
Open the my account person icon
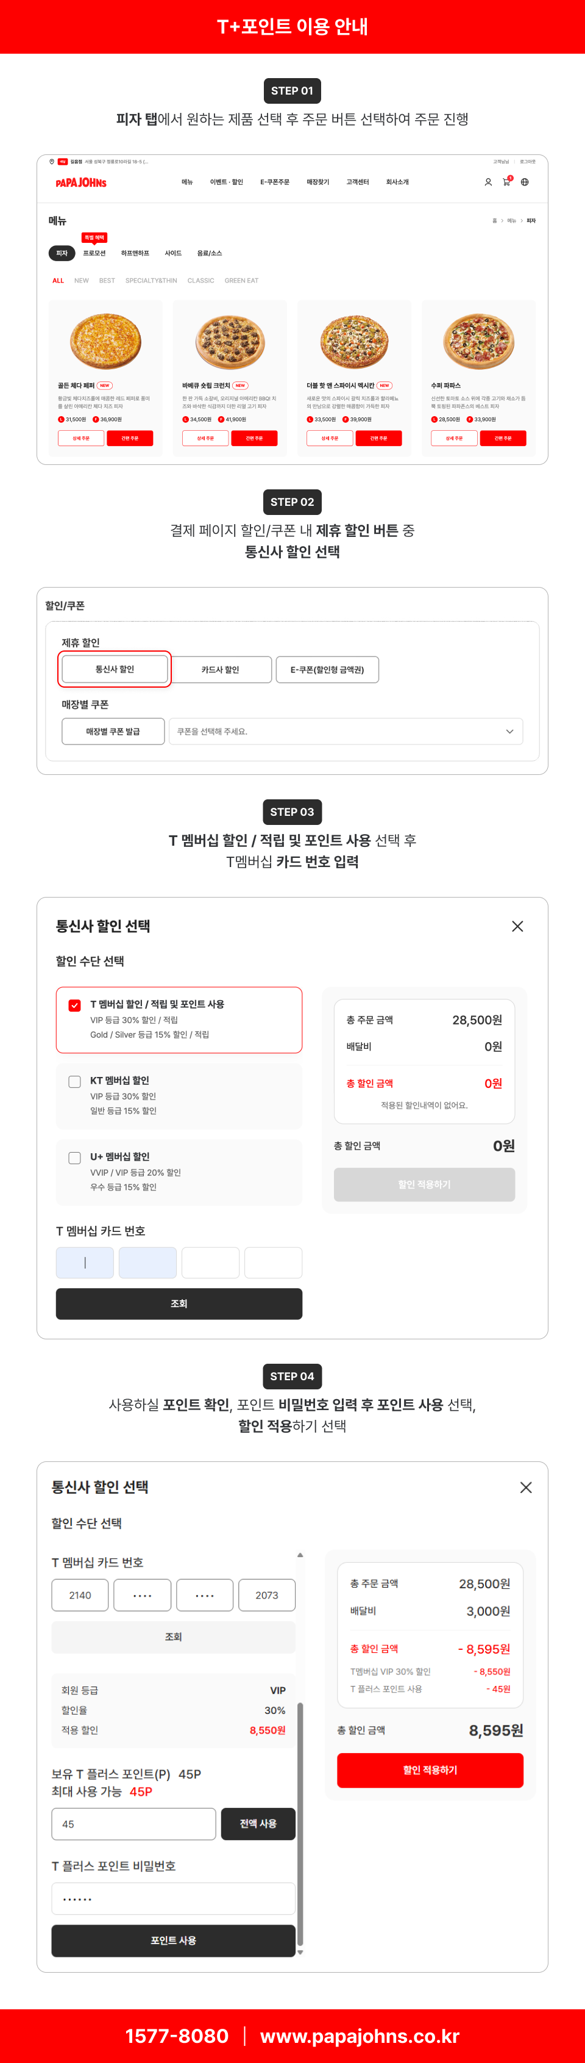487,182
